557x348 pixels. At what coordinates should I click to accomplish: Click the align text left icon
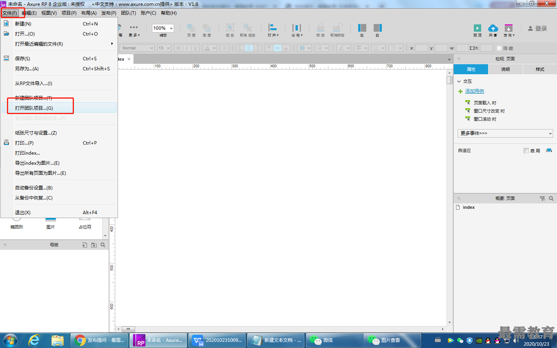tap(240, 48)
